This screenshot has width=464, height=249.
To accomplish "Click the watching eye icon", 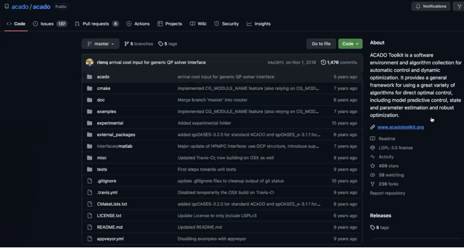I will [x=372, y=175].
